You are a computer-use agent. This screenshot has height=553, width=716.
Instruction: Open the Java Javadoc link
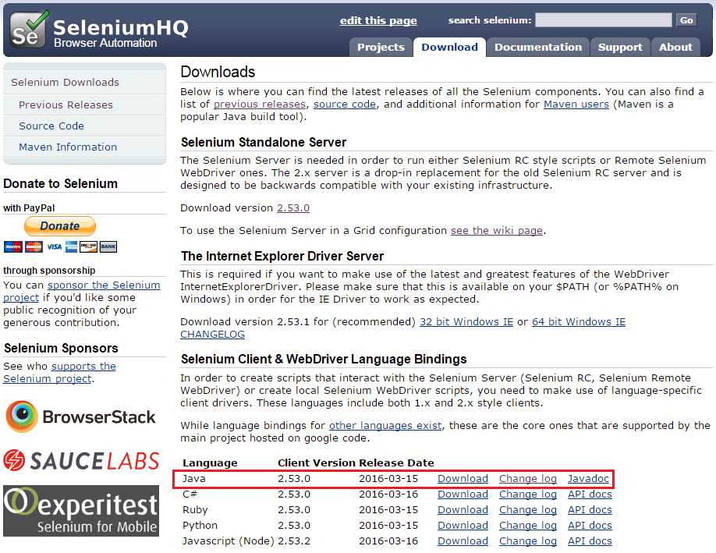pos(588,479)
